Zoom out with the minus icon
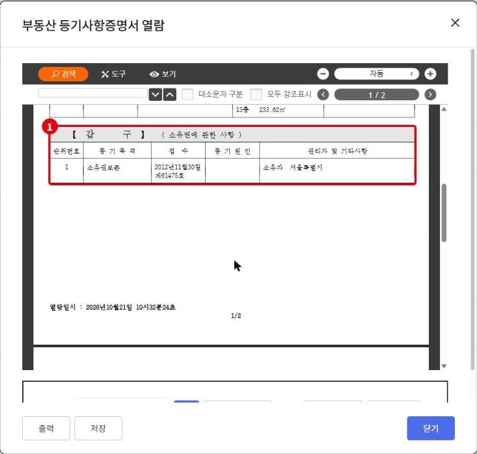Viewport: 477px width, 454px height. (323, 74)
